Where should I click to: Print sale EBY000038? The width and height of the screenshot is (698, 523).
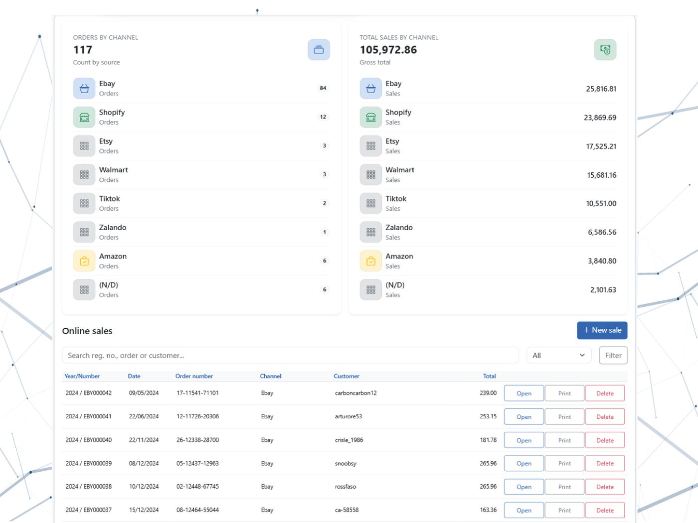pos(564,487)
